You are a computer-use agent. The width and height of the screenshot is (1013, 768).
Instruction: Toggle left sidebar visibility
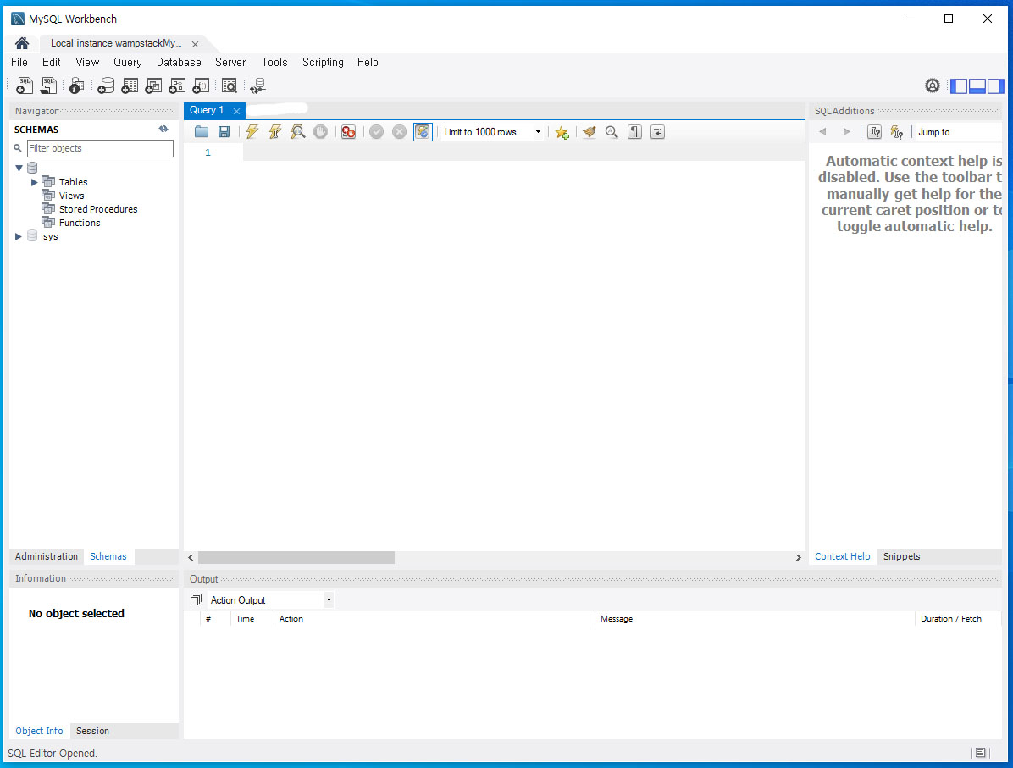point(959,86)
